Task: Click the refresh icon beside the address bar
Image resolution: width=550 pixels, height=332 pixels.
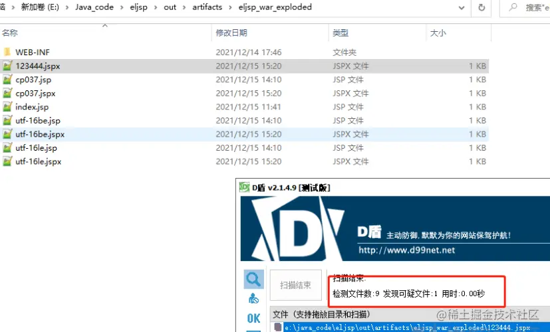Action: [x=481, y=7]
